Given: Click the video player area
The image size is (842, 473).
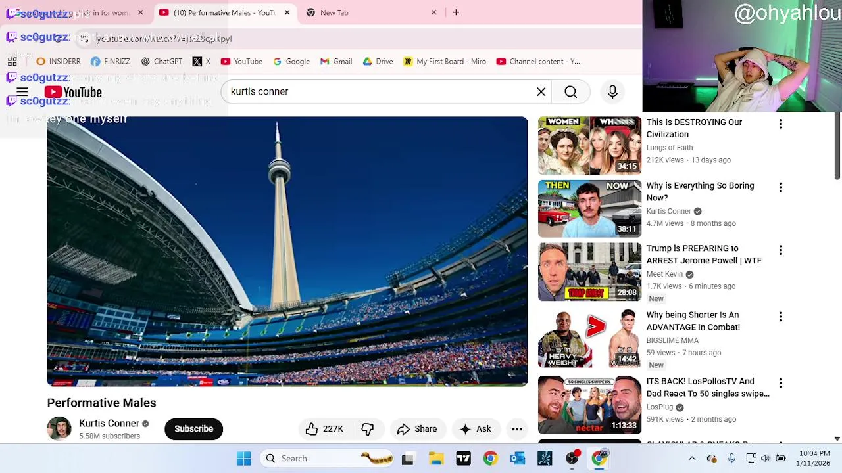Looking at the screenshot, I should 287,251.
